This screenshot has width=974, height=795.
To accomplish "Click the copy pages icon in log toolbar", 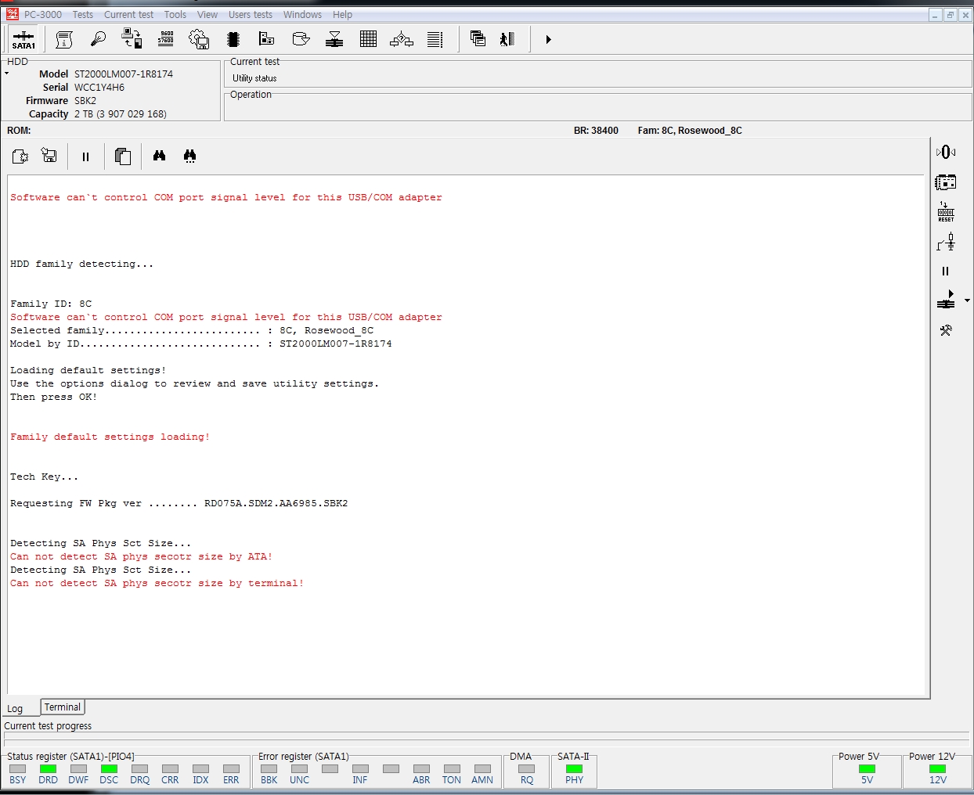I will pyautogui.click(x=122, y=156).
